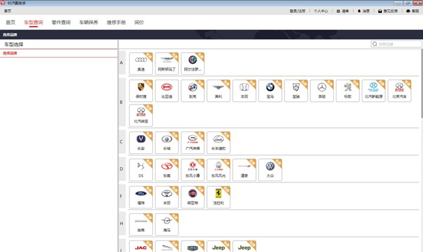Choose the Dongfeng Fengguang (东风风光) brand
The image size is (423, 252).
tap(219, 170)
